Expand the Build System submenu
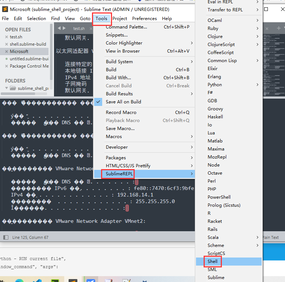 (x=144, y=61)
